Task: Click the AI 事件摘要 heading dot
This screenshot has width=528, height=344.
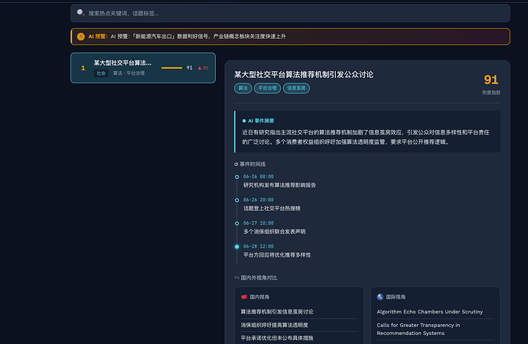Action: (x=244, y=121)
